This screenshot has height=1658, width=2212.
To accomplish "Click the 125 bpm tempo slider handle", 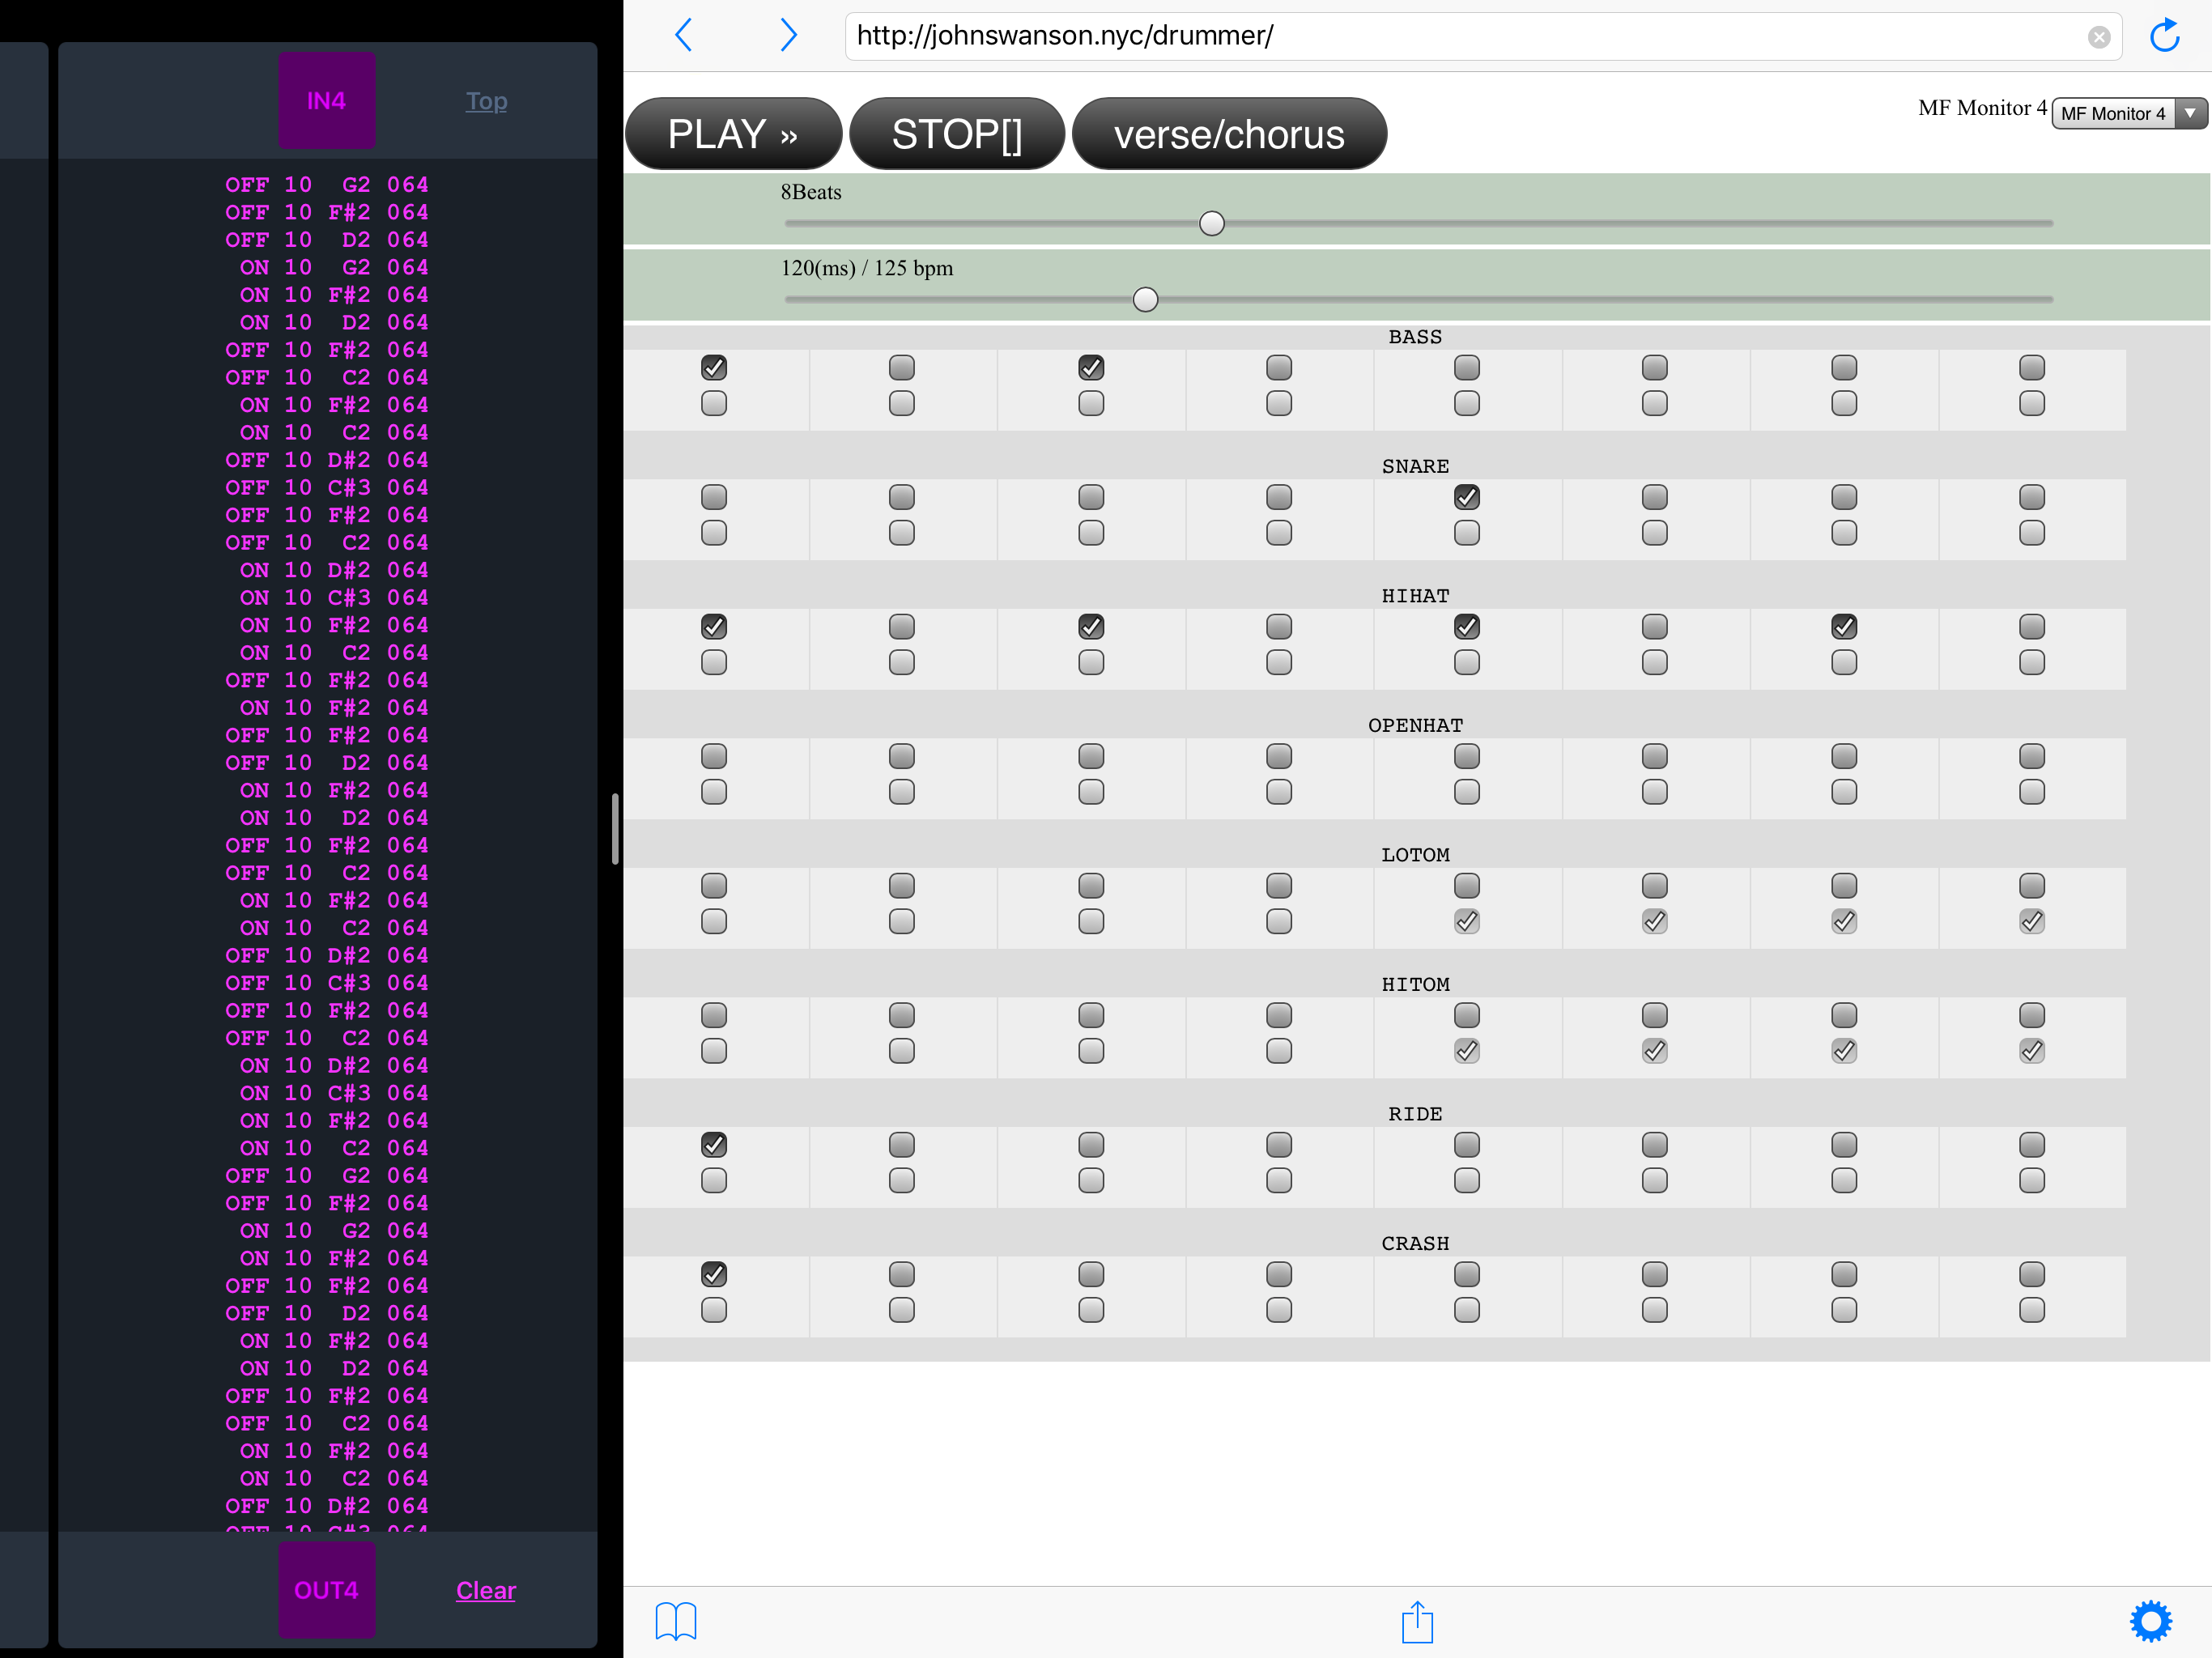I will point(1145,299).
